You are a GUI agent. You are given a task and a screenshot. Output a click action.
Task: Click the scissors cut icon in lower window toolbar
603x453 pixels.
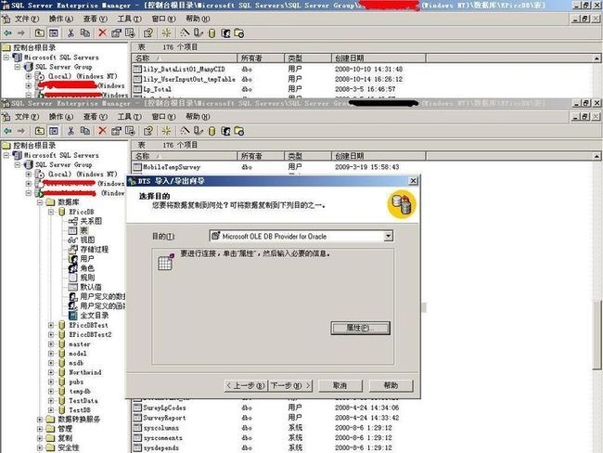tap(71, 131)
